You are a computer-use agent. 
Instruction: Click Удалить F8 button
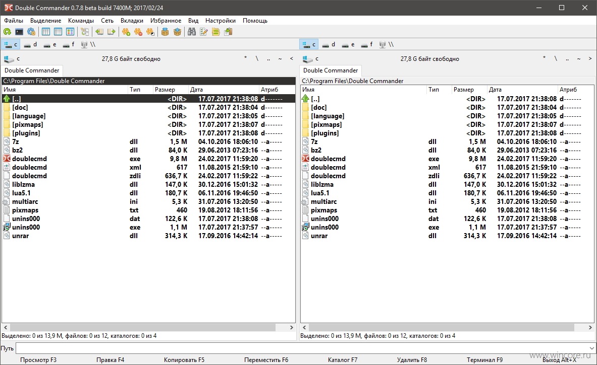pyautogui.click(x=412, y=359)
